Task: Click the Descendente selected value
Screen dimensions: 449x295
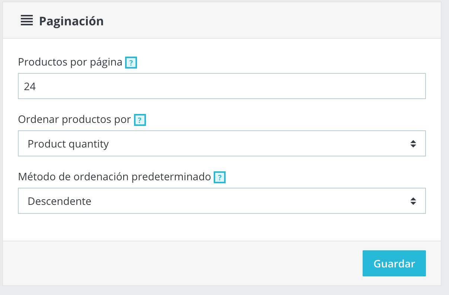Action: coord(60,201)
